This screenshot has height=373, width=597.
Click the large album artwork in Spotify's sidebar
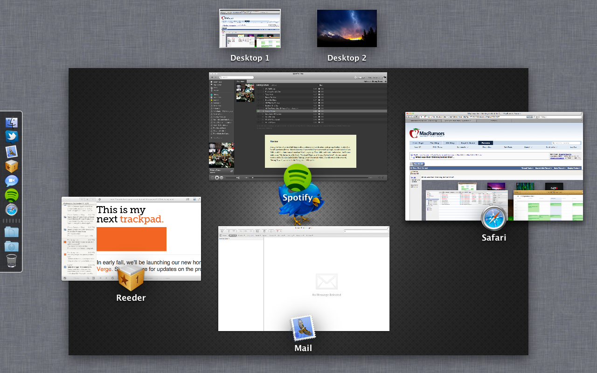(222, 155)
